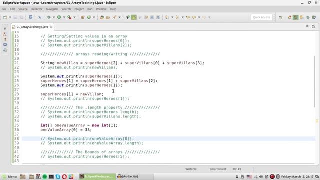The width and height of the screenshot is (320, 180).
Task: Switch to the Audacity taskbar window
Action: point(135,176)
